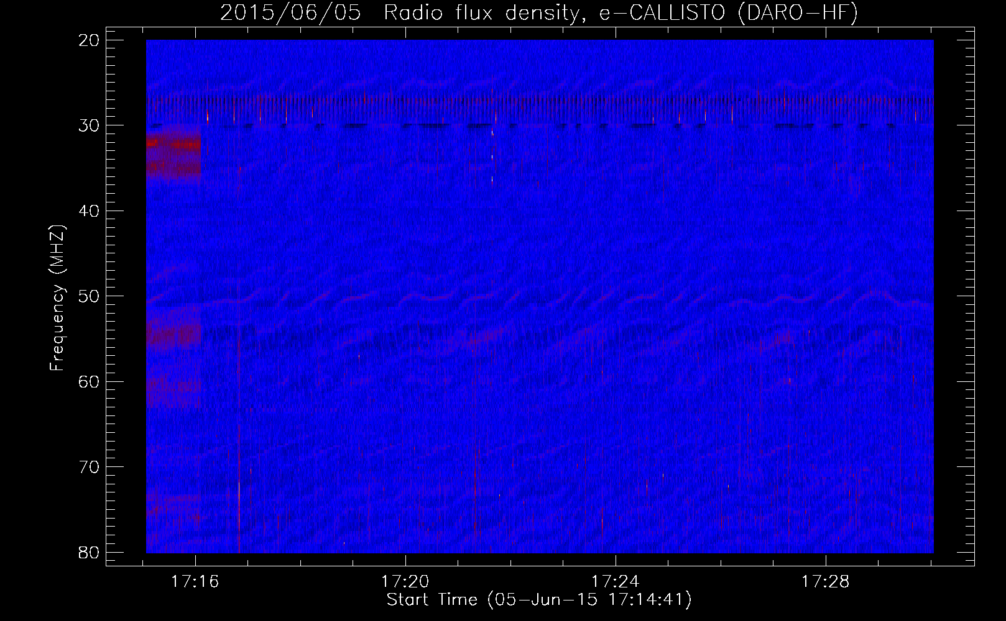
Task: Click the '17:20' time tick label
Action: [x=405, y=582]
